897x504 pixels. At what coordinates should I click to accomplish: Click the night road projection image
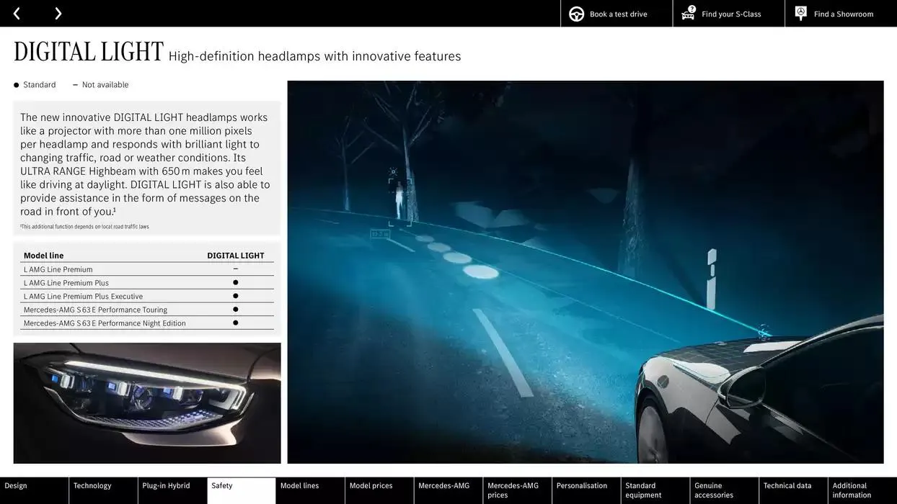click(x=586, y=272)
